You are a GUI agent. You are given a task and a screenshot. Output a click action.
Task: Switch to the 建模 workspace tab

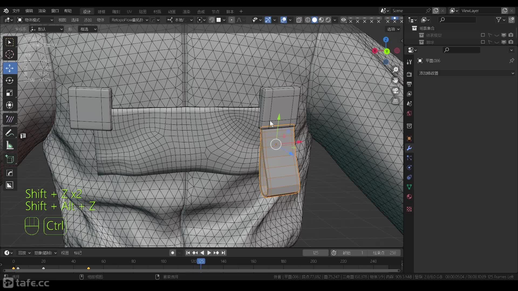pyautogui.click(x=101, y=12)
